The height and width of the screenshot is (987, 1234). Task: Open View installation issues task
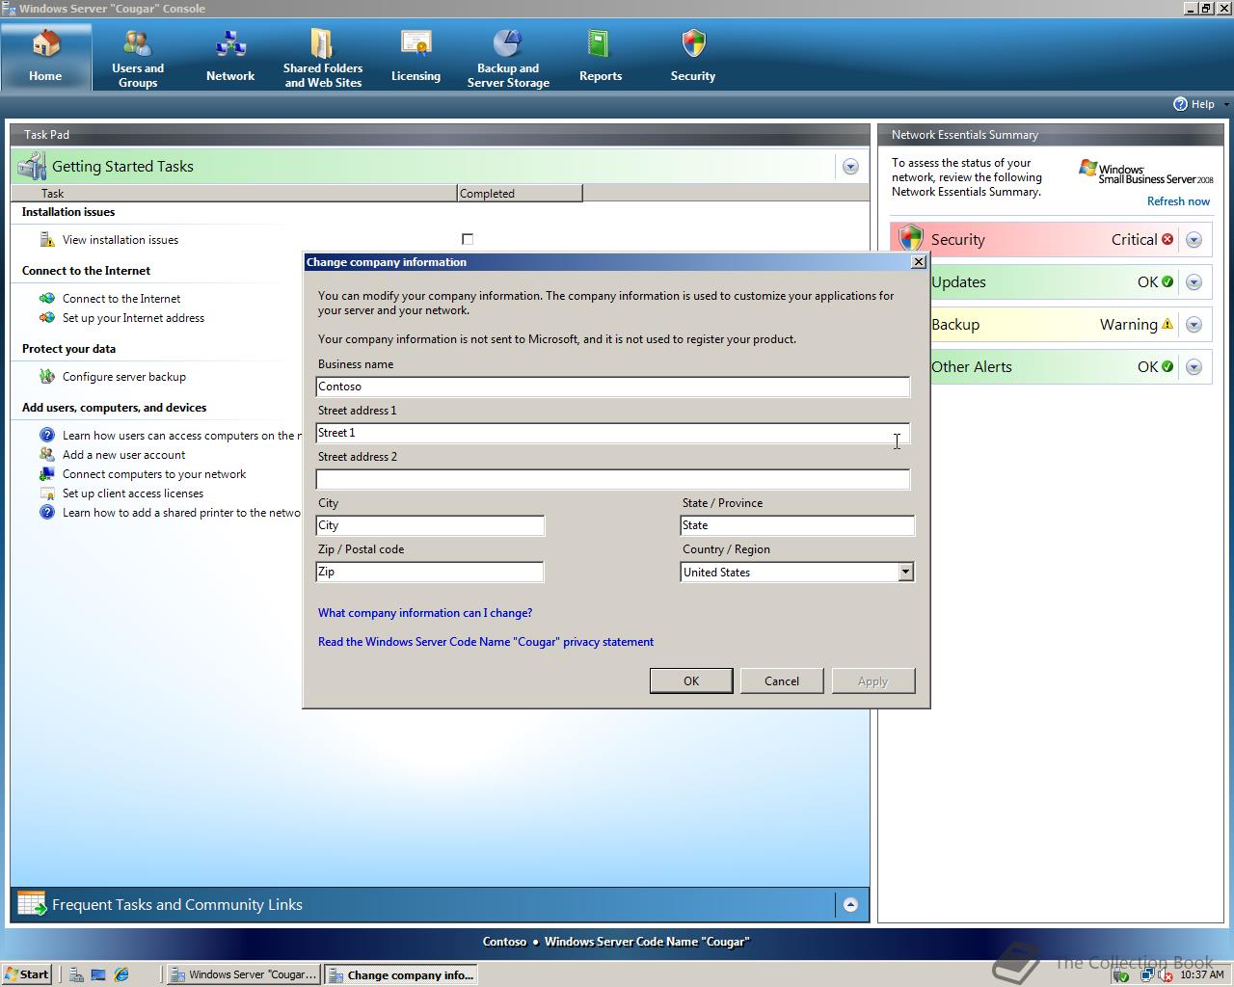(121, 240)
